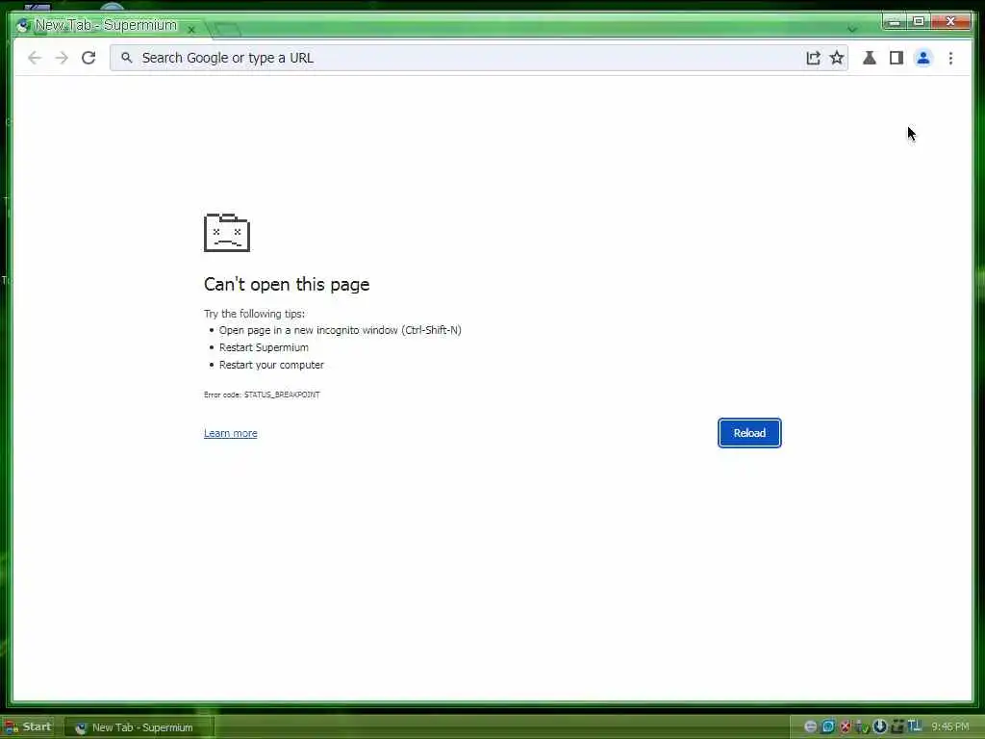Click the "Restart your computer" tip
This screenshot has height=739, width=985.
coord(271,365)
